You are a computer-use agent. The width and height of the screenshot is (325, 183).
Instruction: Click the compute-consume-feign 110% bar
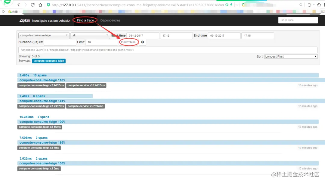click(171, 80)
